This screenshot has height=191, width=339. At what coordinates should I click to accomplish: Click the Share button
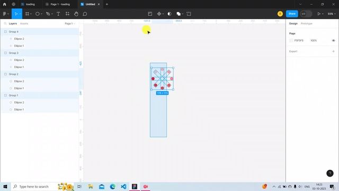(292, 14)
